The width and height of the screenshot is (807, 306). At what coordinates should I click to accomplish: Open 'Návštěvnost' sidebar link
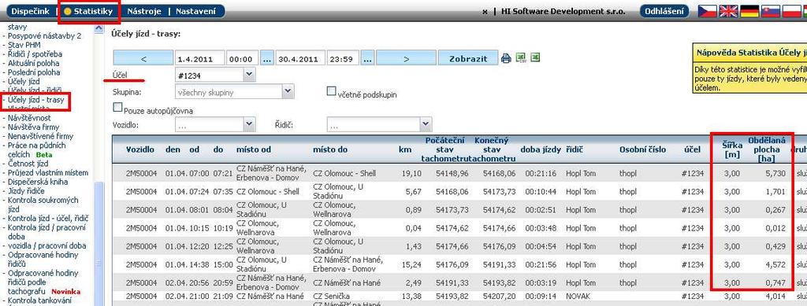(29, 118)
